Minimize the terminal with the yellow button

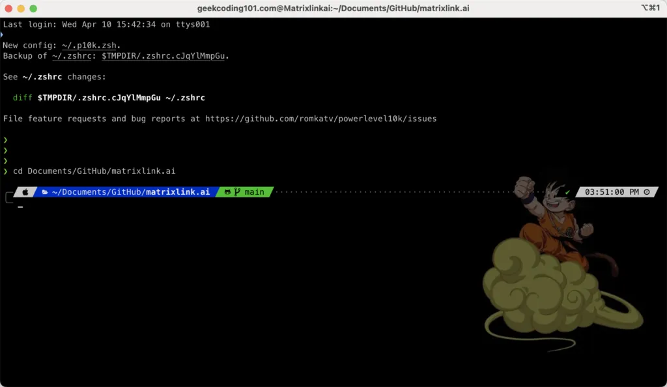[x=21, y=8]
